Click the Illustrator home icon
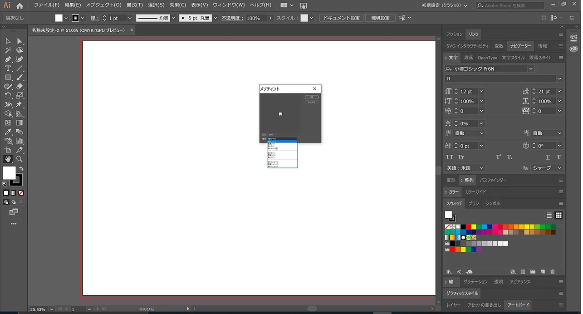Image resolution: width=583 pixels, height=314 pixels. pos(20,5)
